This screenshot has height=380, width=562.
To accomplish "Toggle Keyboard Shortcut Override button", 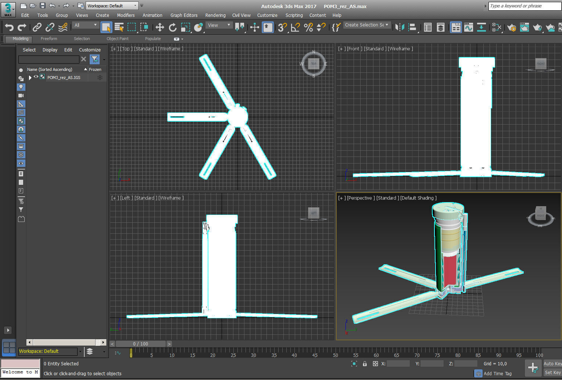I will (x=267, y=27).
